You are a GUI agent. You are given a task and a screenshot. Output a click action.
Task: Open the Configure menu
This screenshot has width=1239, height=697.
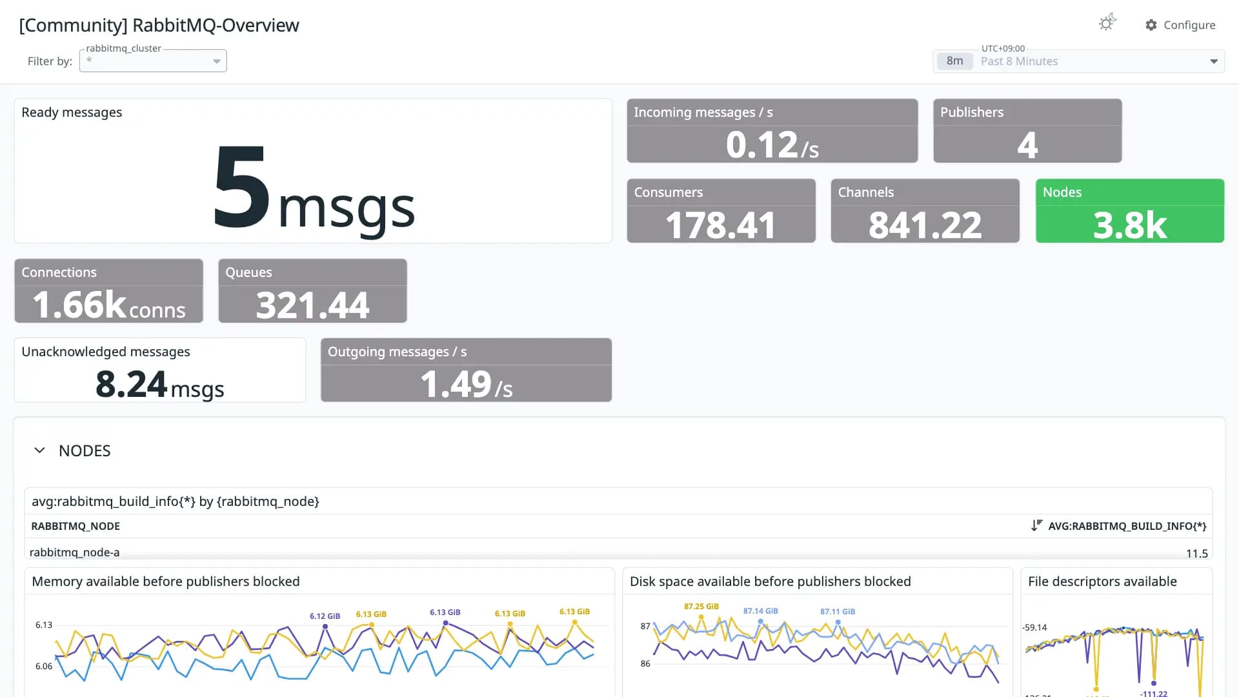pos(1180,25)
